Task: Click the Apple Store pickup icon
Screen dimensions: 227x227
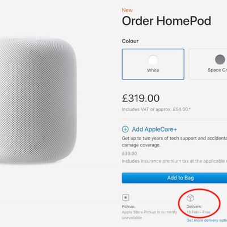Action: point(125,197)
